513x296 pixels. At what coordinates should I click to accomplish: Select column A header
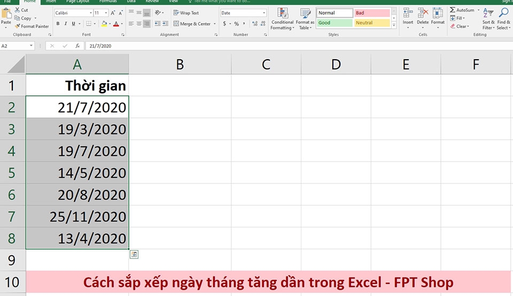click(x=77, y=65)
